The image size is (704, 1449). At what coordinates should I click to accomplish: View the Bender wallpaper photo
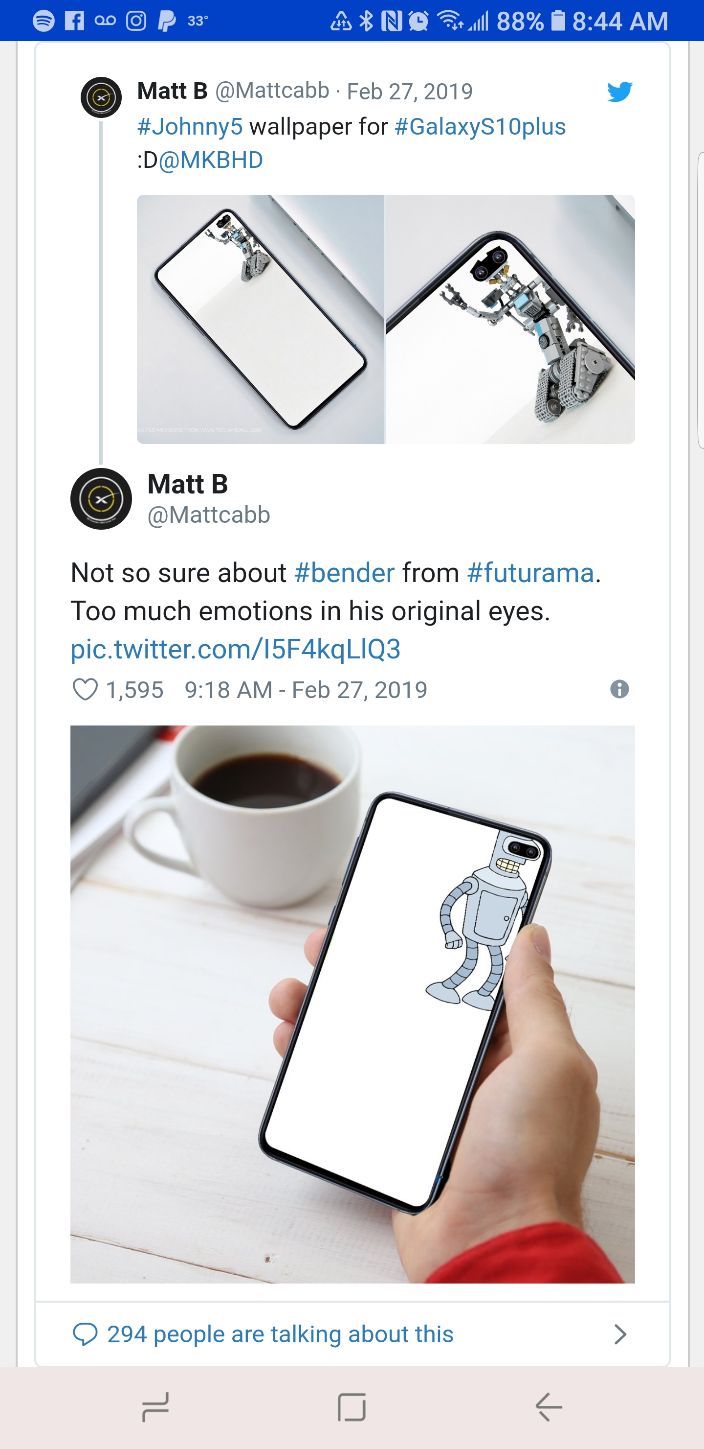[x=352, y=1004]
